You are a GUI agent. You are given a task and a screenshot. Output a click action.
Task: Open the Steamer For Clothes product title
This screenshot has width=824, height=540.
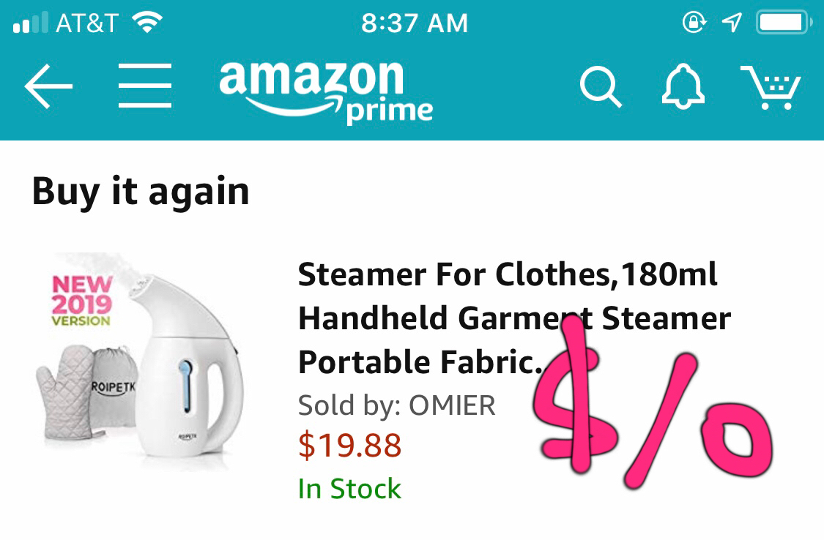point(513,318)
